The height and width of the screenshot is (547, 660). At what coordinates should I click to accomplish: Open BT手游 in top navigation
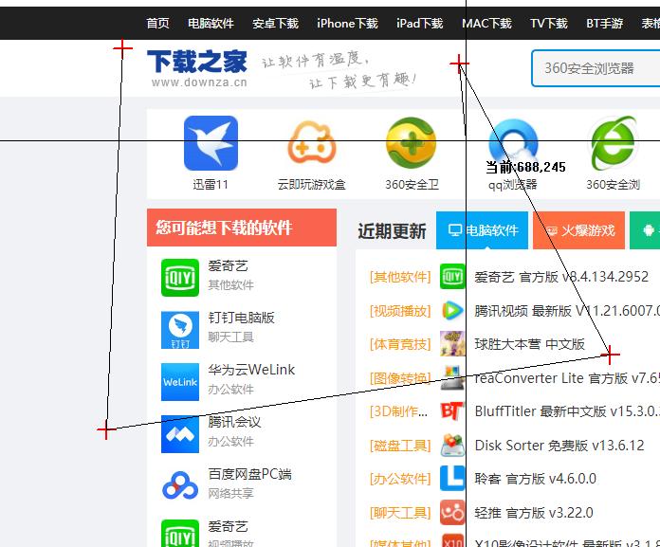tap(604, 23)
